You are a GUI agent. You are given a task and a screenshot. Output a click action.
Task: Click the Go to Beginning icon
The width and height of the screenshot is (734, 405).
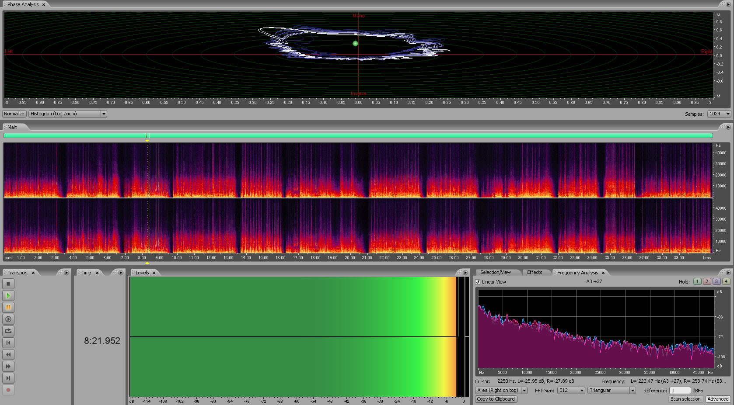point(8,343)
